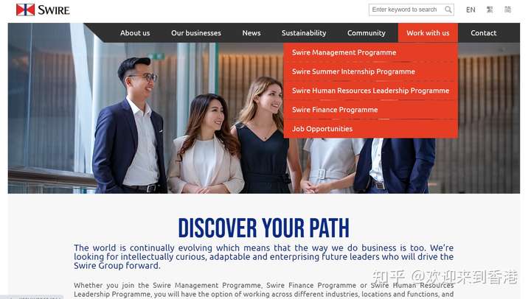Click the Swire flag logo icon
The width and height of the screenshot is (531, 299).
pyautogui.click(x=25, y=10)
